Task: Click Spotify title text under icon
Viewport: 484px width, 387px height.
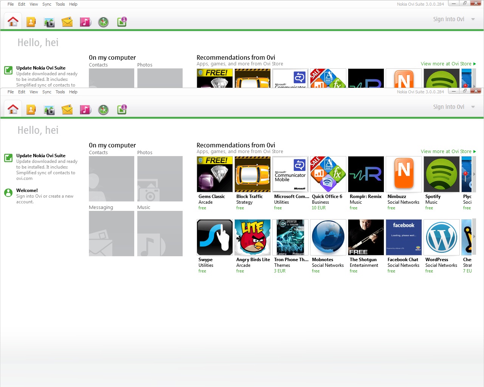Action: tap(433, 197)
